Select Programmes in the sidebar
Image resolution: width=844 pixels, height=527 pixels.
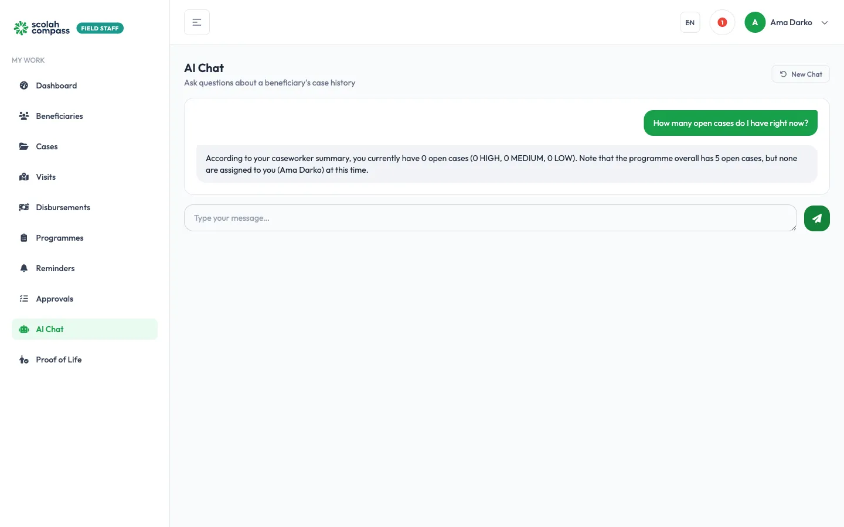coord(84,238)
